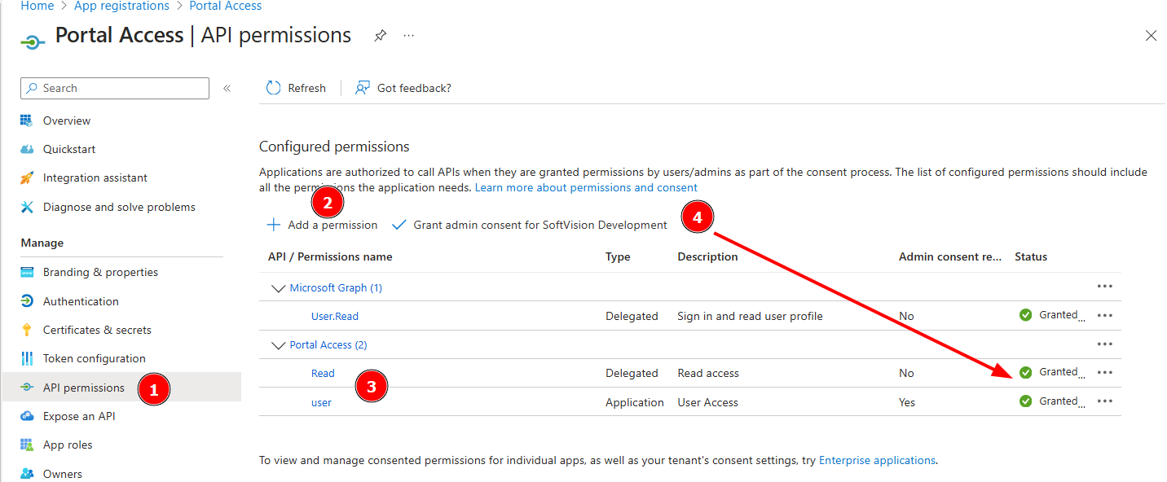Image resolution: width=1167 pixels, height=482 pixels.
Task: Open more options for the Read permission row
Action: [x=1105, y=373]
